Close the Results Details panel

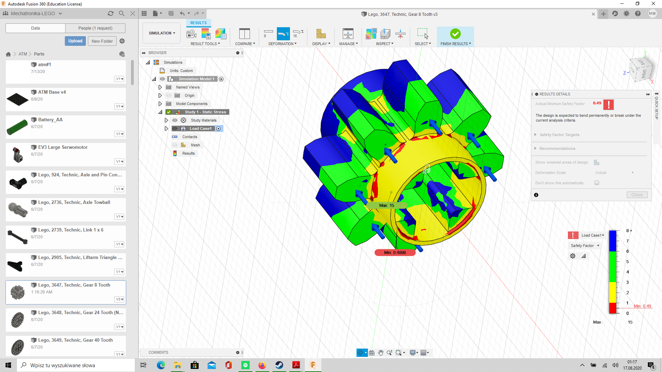click(637, 195)
